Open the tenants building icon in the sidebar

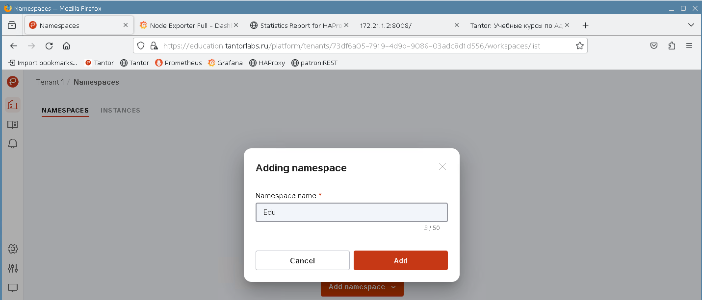[x=13, y=104]
